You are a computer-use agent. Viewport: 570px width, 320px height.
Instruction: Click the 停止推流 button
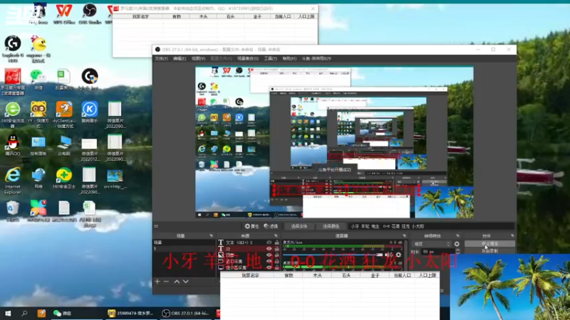click(x=489, y=244)
